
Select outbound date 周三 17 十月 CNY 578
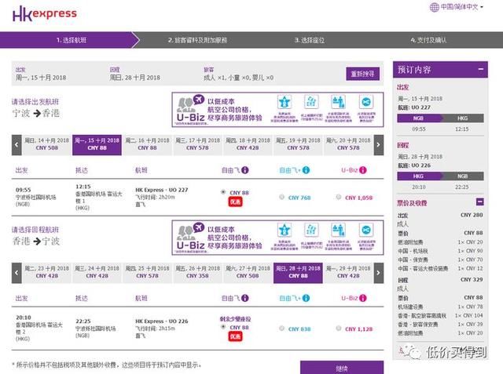pyautogui.click(x=197, y=144)
